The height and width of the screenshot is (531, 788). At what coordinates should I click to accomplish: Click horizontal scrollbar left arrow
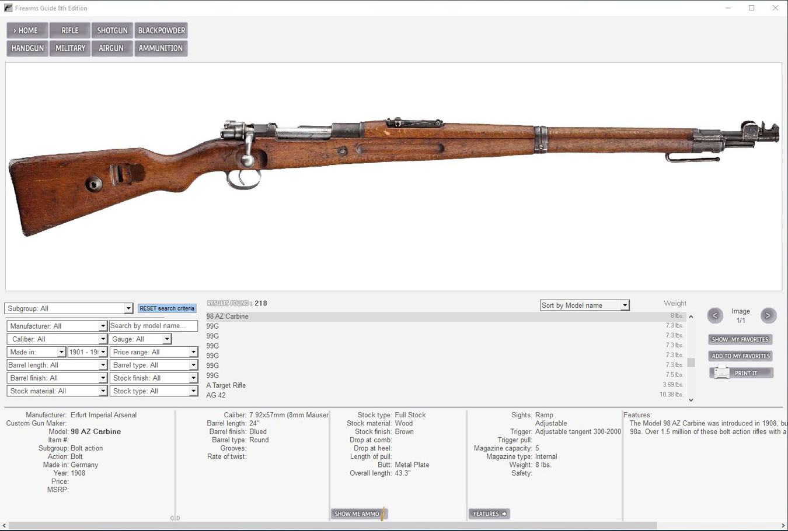pos(5,526)
